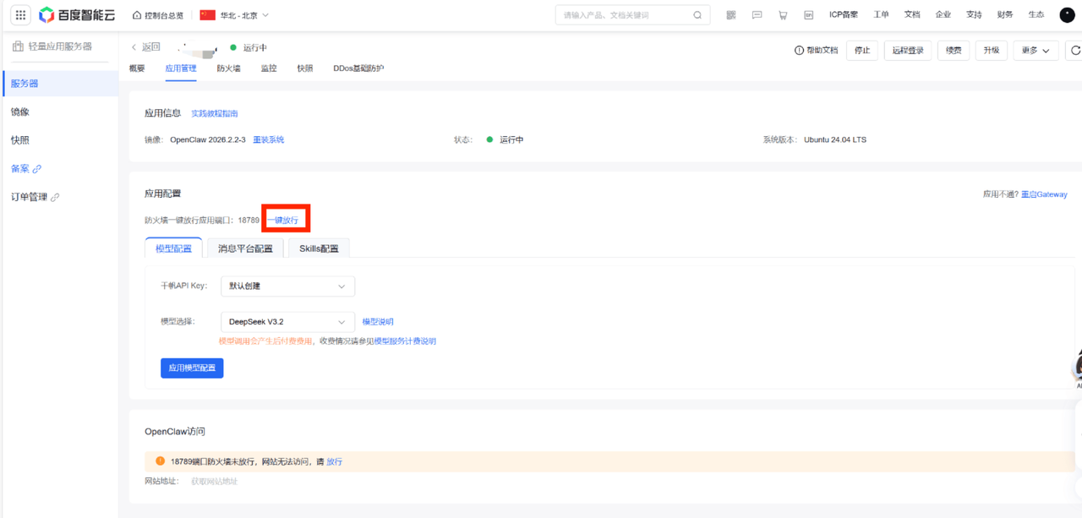Click the 应用模型配置 button

[x=192, y=368]
